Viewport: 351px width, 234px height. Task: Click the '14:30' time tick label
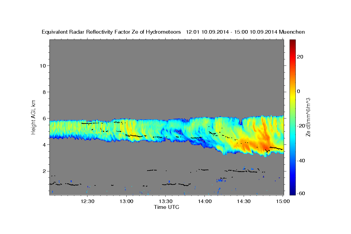243,202
